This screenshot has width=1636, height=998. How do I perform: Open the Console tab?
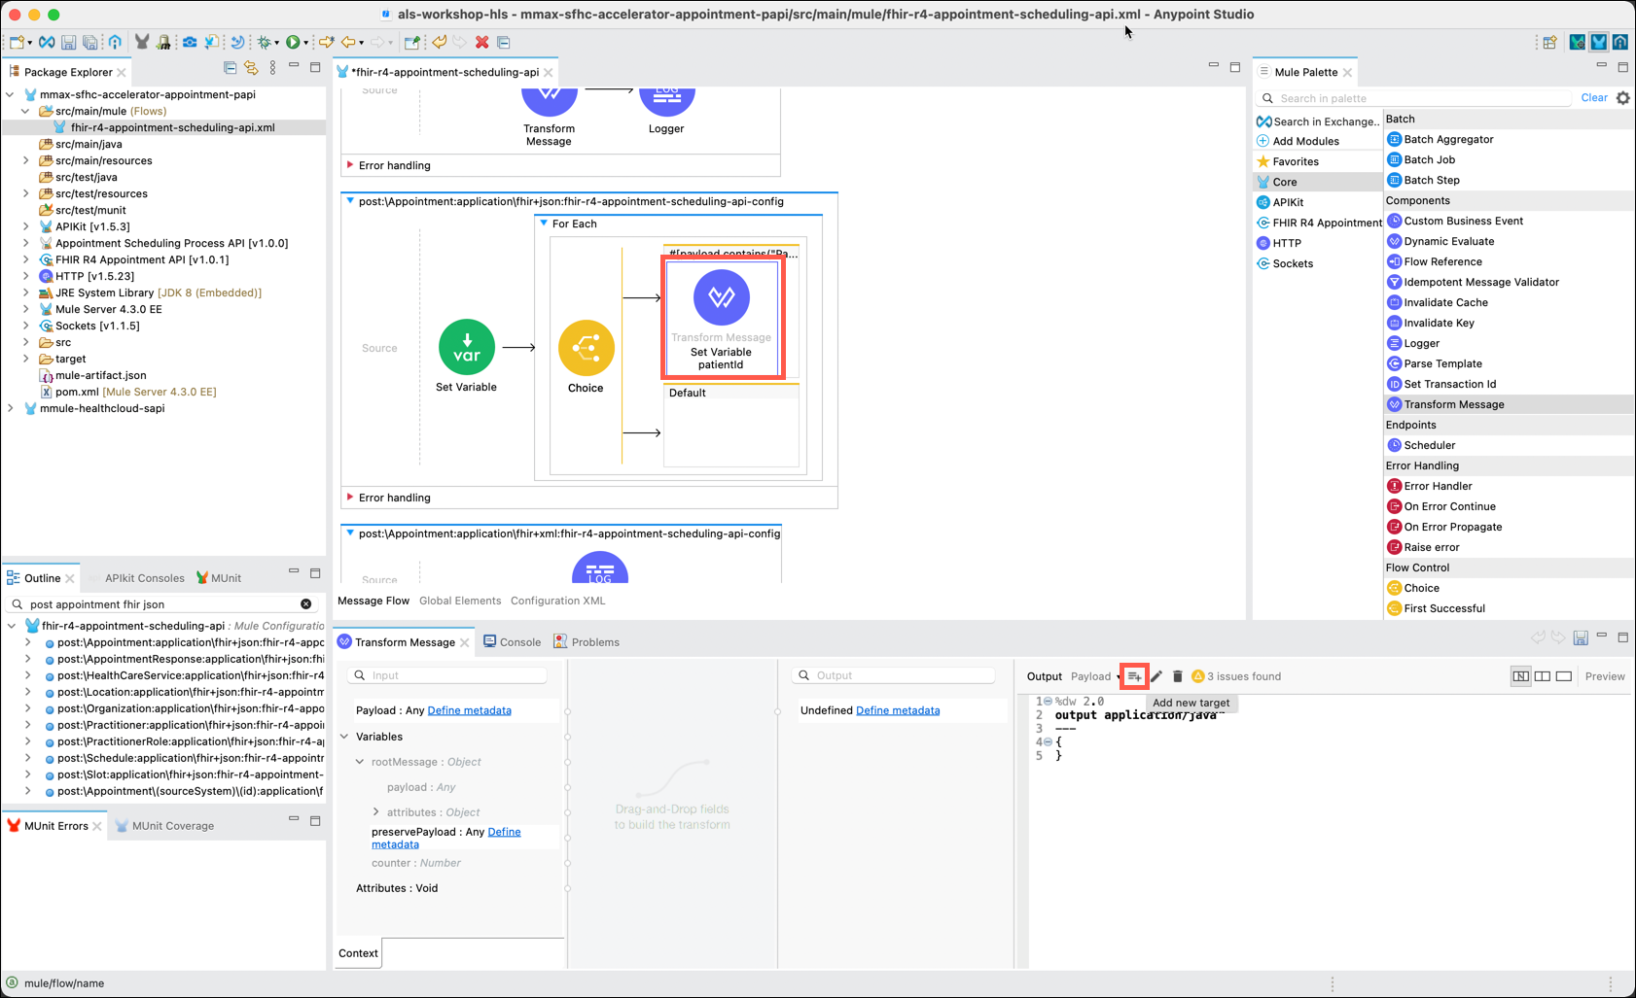[512, 642]
